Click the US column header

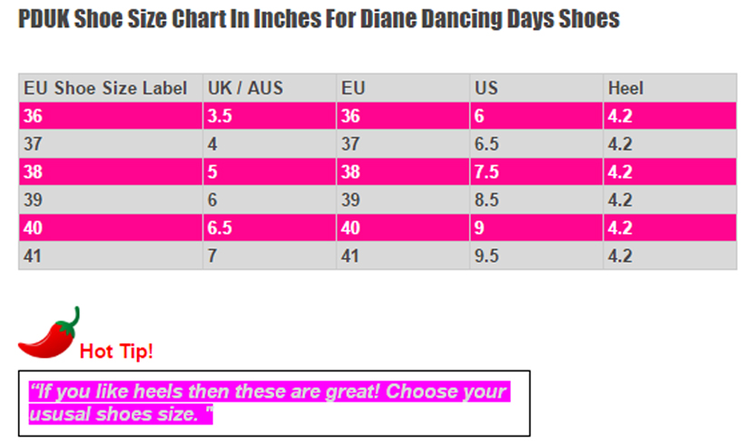pyautogui.click(x=536, y=88)
